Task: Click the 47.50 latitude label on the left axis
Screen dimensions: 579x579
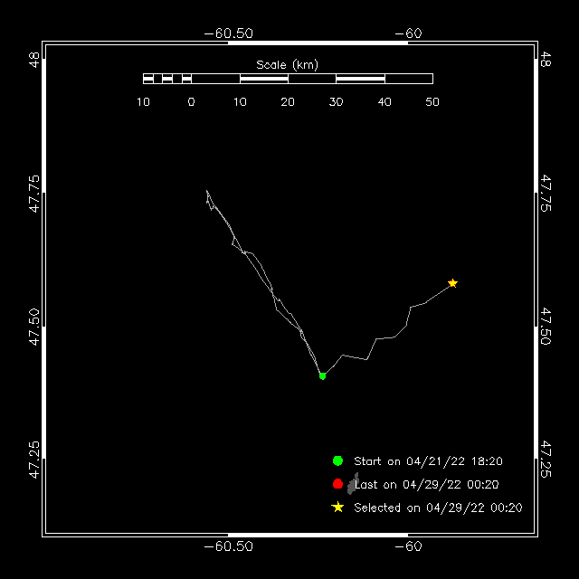Action: [x=33, y=327]
